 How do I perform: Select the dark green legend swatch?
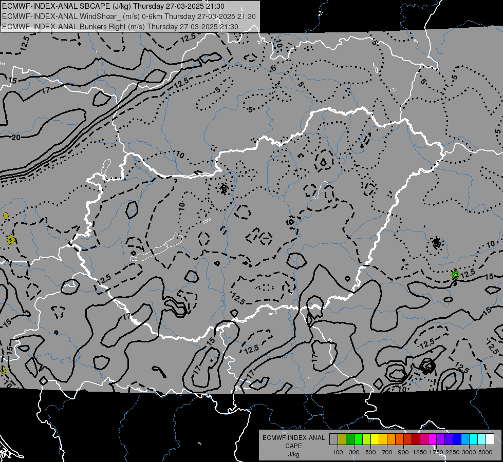350,439
